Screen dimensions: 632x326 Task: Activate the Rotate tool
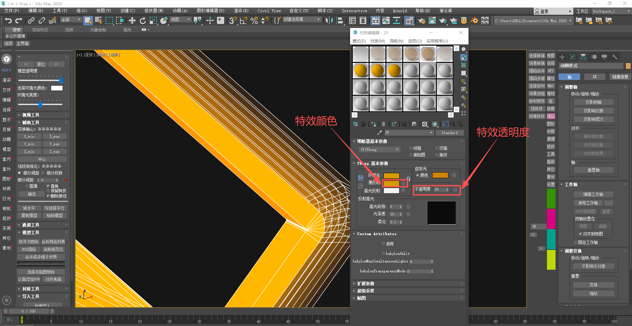pos(142,21)
